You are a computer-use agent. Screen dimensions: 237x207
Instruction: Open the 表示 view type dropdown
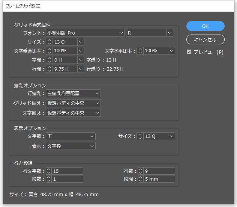pos(92,146)
